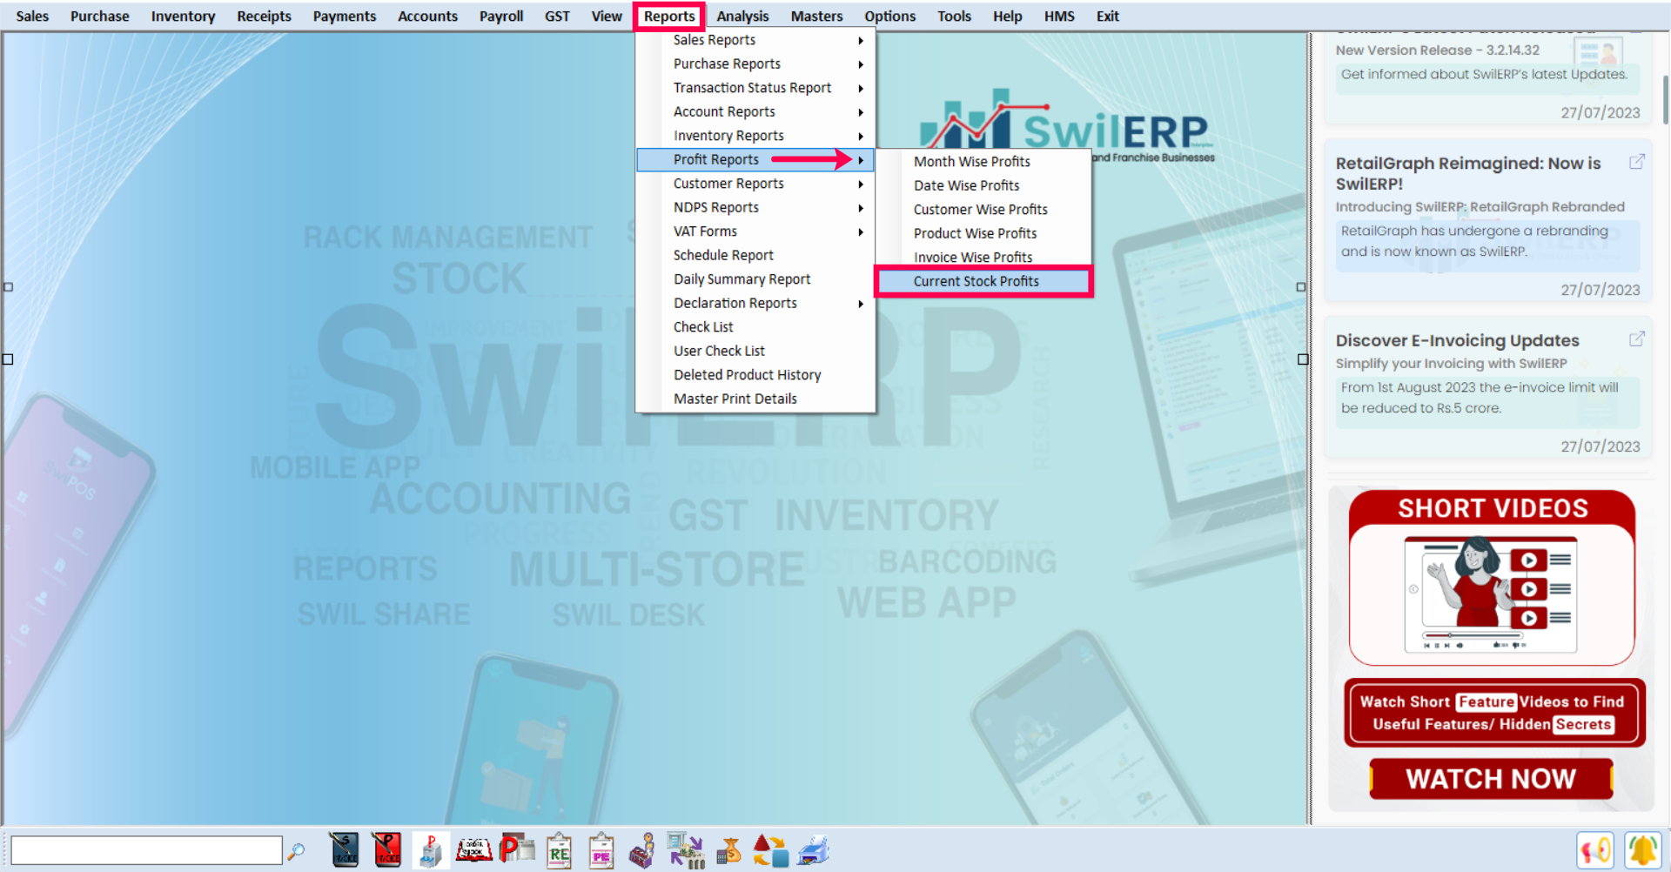The image size is (1671, 872).
Task: Click the WATCH NOW button
Action: pyautogui.click(x=1491, y=779)
